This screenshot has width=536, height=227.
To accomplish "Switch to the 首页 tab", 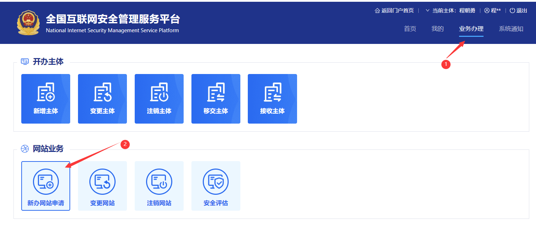I will point(410,29).
